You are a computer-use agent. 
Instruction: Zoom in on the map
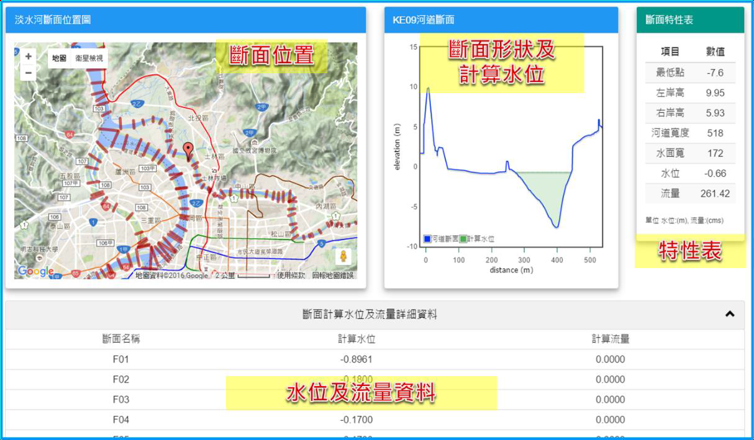(x=28, y=56)
